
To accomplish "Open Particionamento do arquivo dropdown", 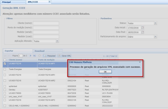I will point(155,37).
